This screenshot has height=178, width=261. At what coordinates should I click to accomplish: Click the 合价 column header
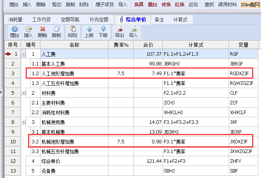pos(148,45)
